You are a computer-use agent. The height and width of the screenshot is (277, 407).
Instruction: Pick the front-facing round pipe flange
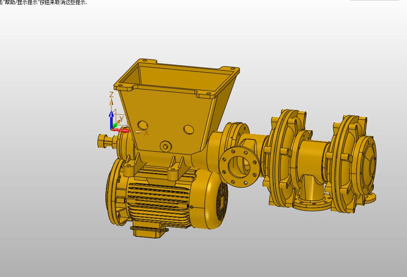click(x=239, y=167)
